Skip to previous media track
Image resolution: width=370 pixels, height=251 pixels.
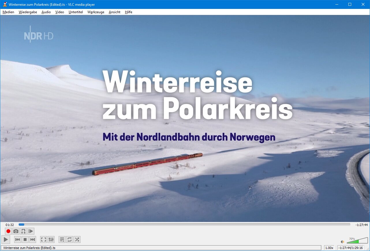click(x=18, y=239)
